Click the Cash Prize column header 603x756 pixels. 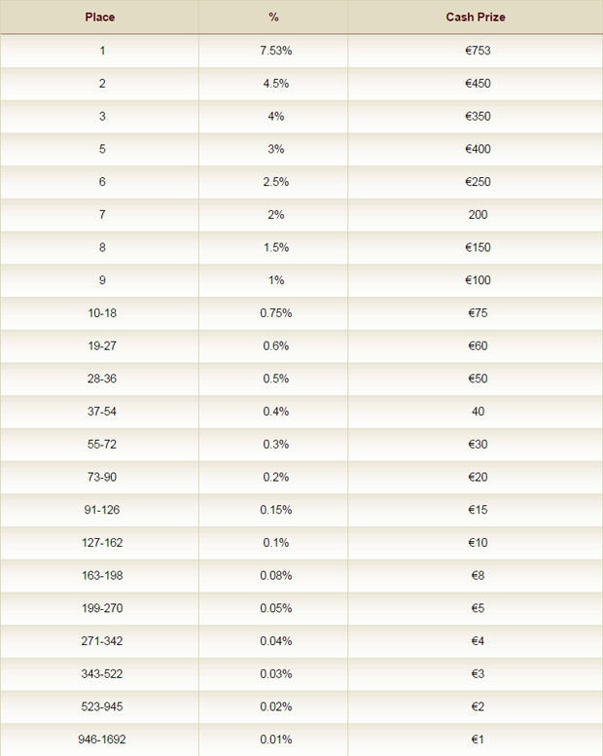coord(476,18)
